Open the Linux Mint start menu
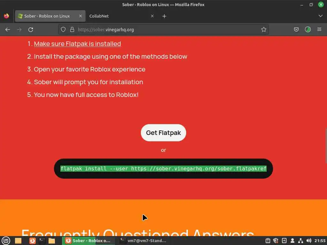This screenshot has width=327, height=245. pos(6,241)
